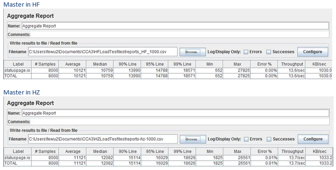This screenshot has width=336, height=170.
Task: Click 90% Line header in HZ table
Action: [x=127, y=152]
